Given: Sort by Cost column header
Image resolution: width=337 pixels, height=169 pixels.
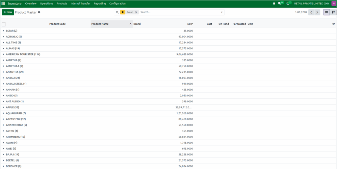Looking at the screenshot, I should pyautogui.click(x=209, y=24).
